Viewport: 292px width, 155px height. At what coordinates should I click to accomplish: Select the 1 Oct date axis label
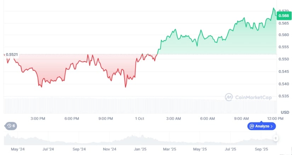pyautogui.click(x=139, y=118)
